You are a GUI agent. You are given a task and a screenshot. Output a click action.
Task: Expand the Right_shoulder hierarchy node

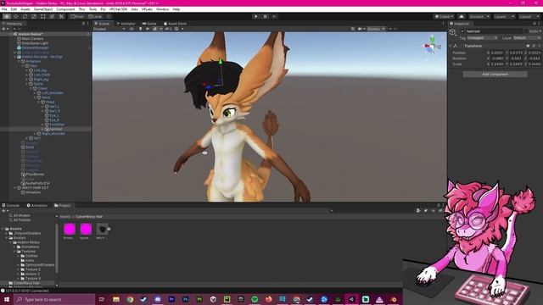point(35,134)
